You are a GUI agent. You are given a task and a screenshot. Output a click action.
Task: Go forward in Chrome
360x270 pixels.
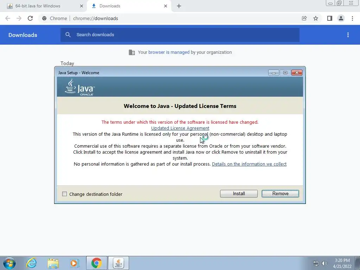tap(19, 18)
